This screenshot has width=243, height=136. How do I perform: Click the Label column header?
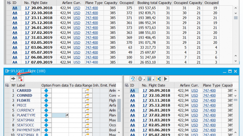tap(21, 85)
